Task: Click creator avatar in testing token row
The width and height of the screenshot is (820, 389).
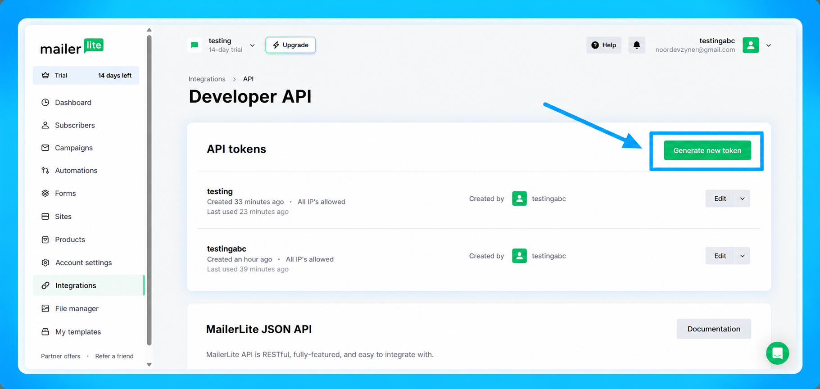Action: tap(520, 199)
